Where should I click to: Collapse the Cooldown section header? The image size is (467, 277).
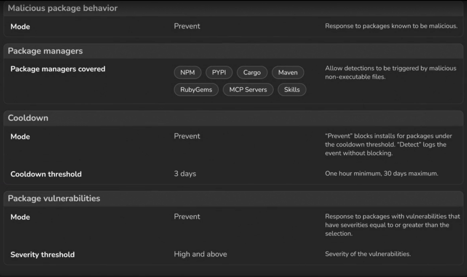(x=233, y=118)
